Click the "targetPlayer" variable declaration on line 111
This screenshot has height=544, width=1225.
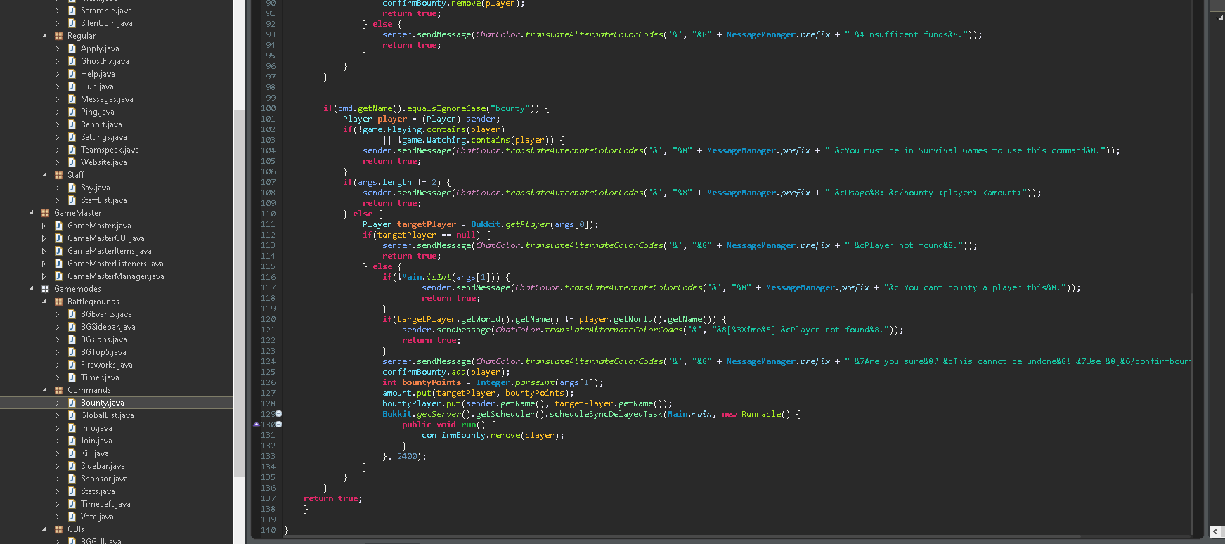tap(427, 224)
